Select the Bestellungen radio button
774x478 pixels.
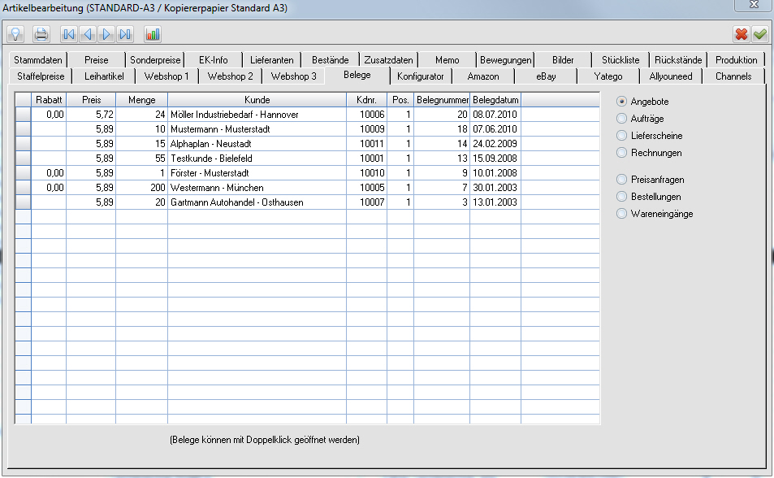[x=622, y=197]
